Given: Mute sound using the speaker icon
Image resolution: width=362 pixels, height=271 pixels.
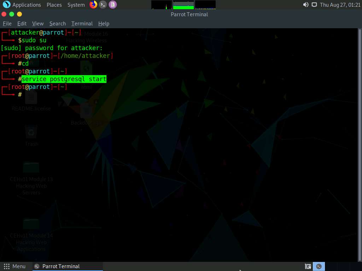Looking at the screenshot, I should click(305, 5).
